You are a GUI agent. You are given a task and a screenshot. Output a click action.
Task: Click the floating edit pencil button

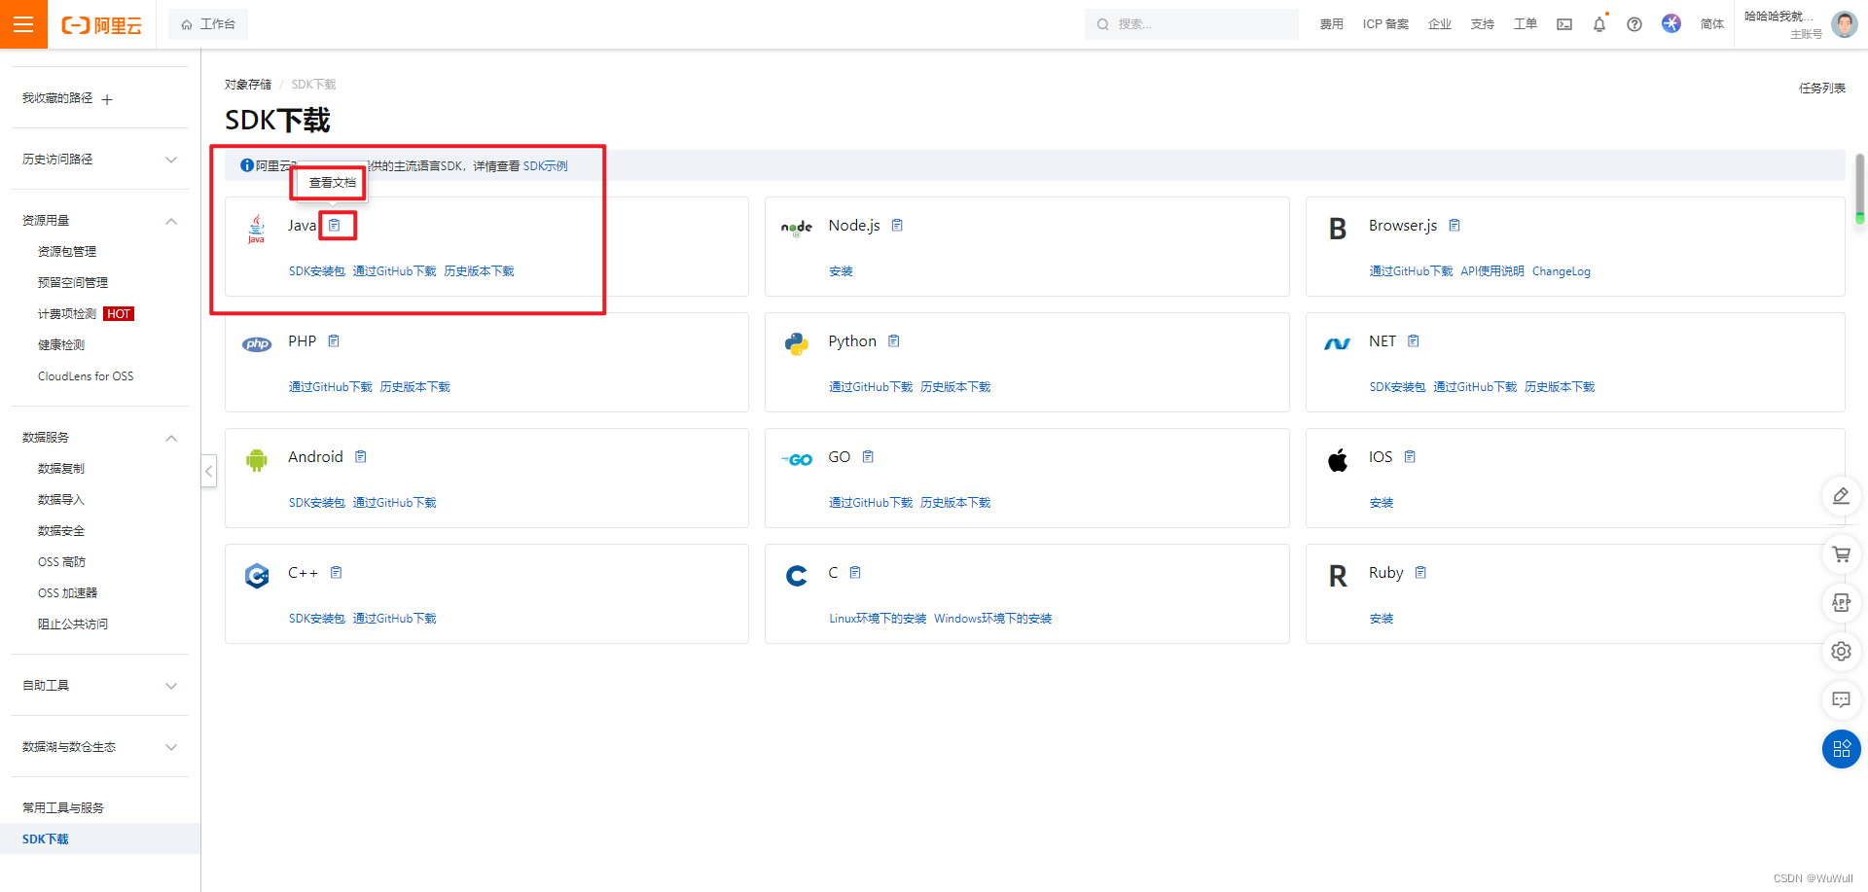[x=1841, y=496]
